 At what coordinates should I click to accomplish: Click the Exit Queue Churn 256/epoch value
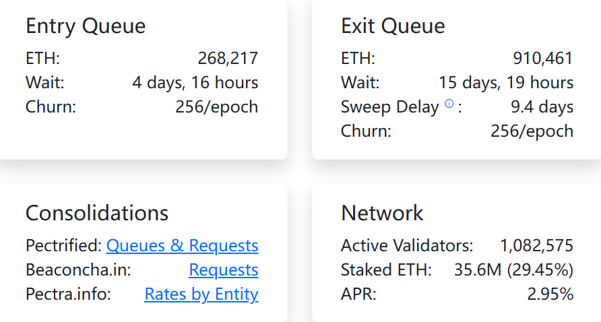coord(532,131)
